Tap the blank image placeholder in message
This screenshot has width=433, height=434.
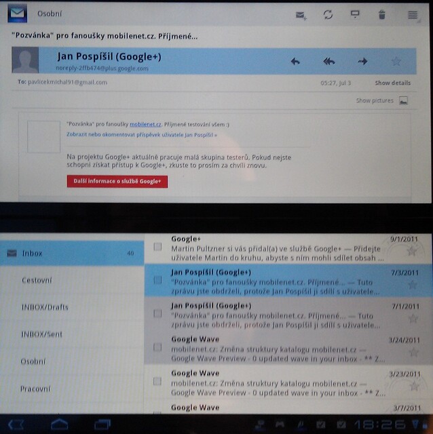tap(43, 137)
